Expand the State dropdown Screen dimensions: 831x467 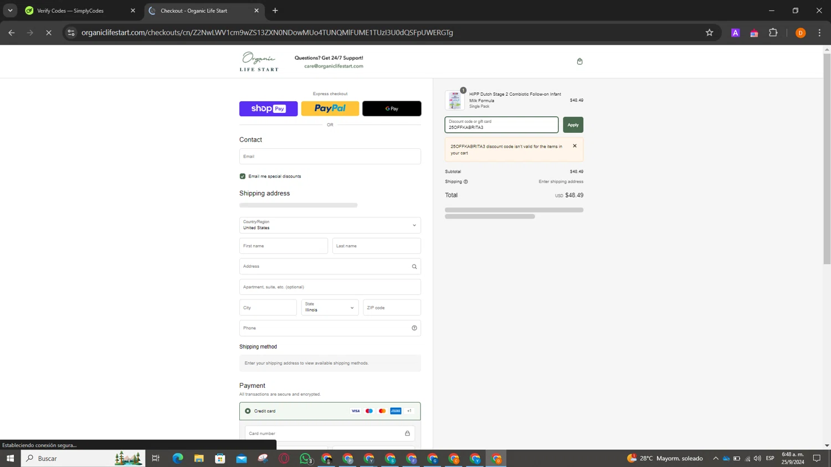[330, 308]
